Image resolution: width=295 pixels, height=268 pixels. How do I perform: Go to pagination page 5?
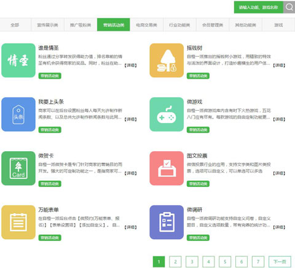pos(225,262)
